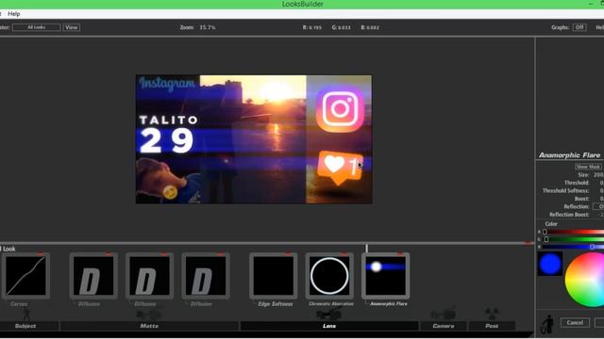Disable the Chromatic Aberration red toggle

pos(344,254)
